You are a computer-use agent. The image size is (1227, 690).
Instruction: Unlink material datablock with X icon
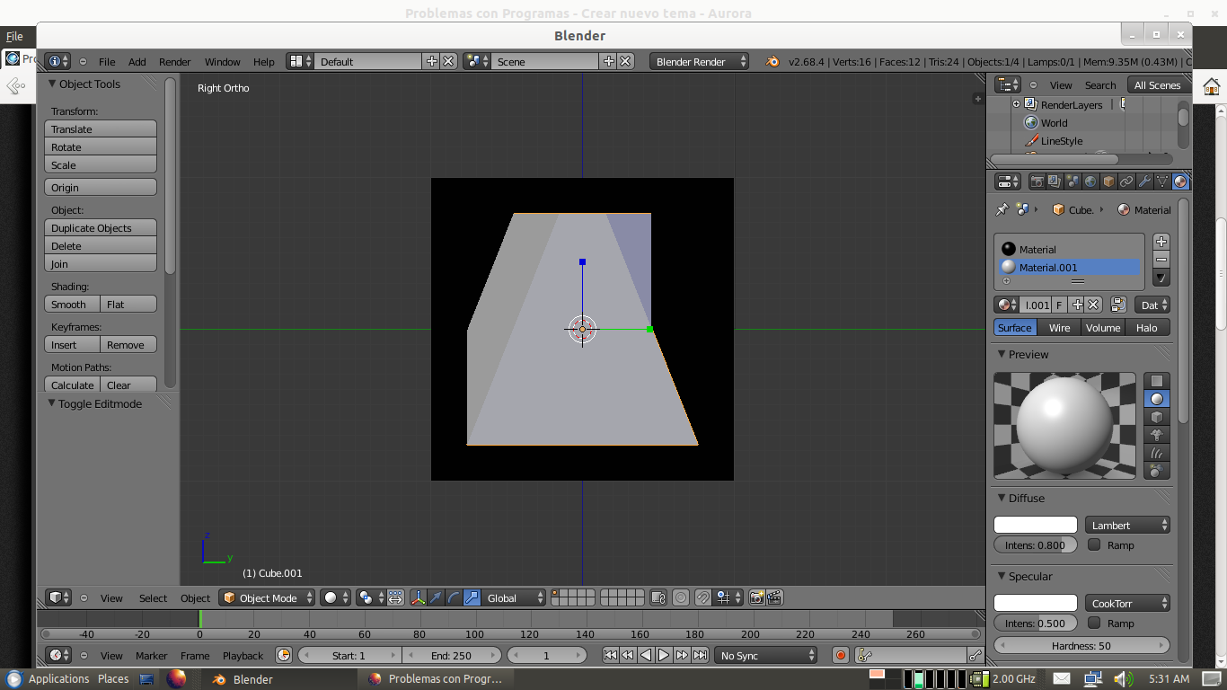tap(1094, 305)
